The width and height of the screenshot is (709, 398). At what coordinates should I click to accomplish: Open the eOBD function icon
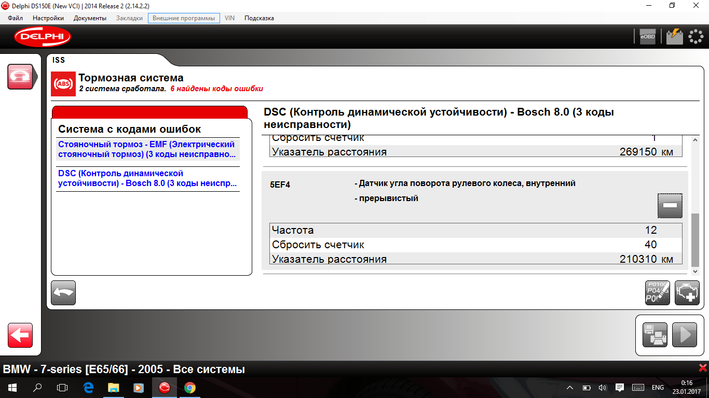[x=647, y=36]
